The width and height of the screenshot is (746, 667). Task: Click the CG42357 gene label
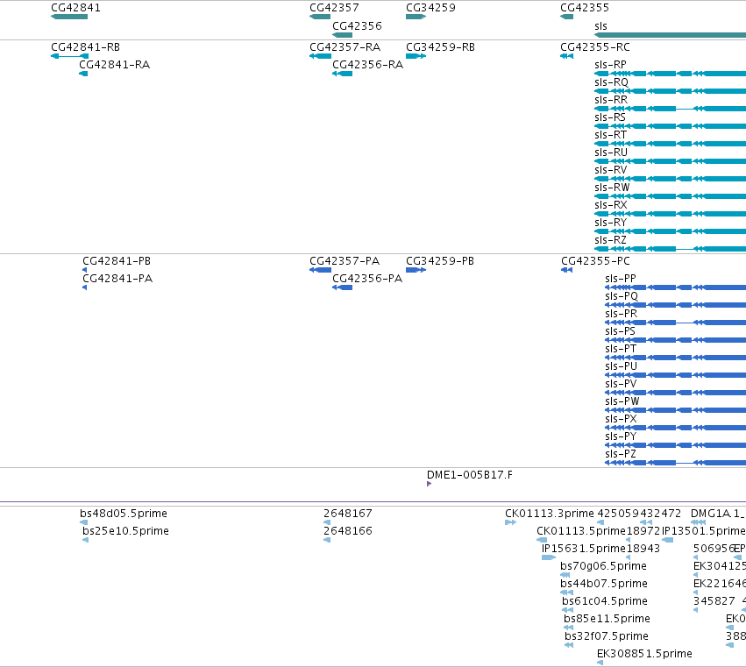tap(334, 8)
